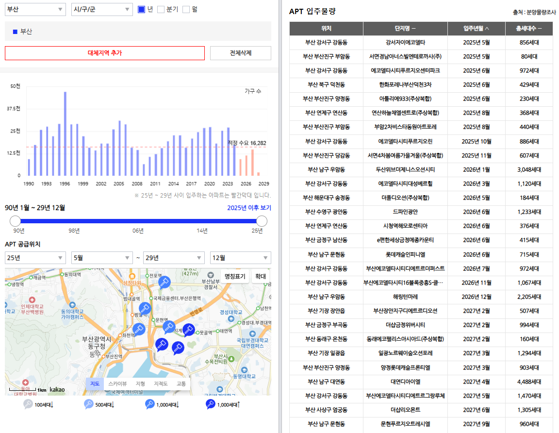Click the slider start handle near 90년

tap(16, 221)
